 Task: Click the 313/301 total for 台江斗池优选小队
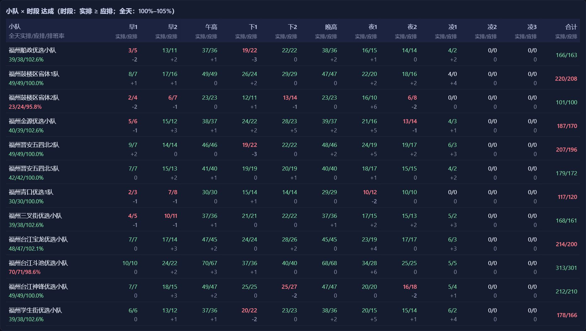coord(566,268)
